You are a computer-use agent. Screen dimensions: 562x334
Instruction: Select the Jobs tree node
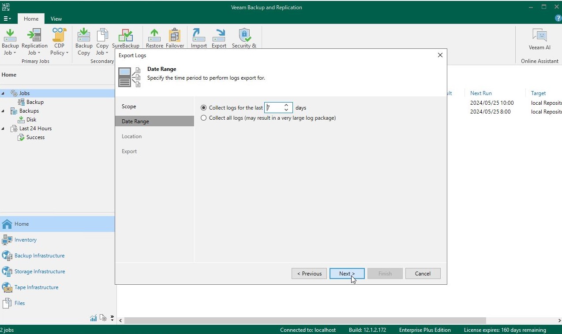coord(25,93)
